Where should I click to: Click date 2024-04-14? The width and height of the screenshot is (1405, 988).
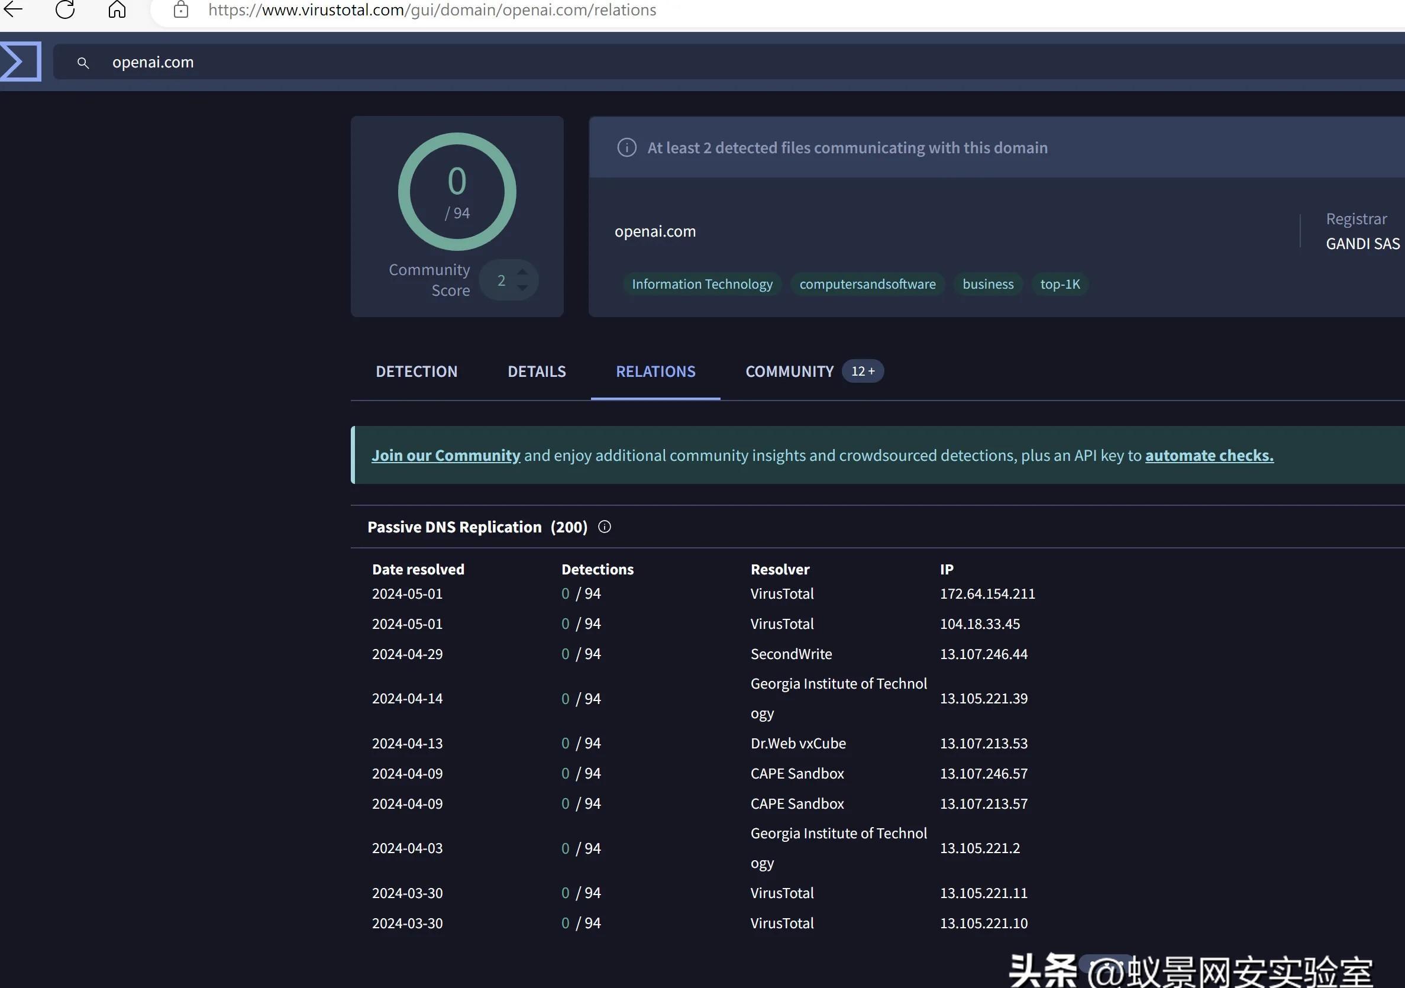[407, 699]
